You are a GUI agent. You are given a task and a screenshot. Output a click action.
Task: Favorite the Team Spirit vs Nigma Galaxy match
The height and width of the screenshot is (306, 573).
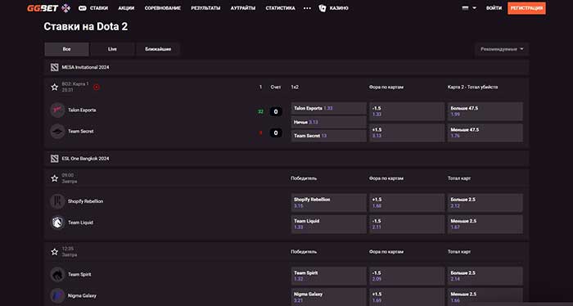[x=55, y=252]
